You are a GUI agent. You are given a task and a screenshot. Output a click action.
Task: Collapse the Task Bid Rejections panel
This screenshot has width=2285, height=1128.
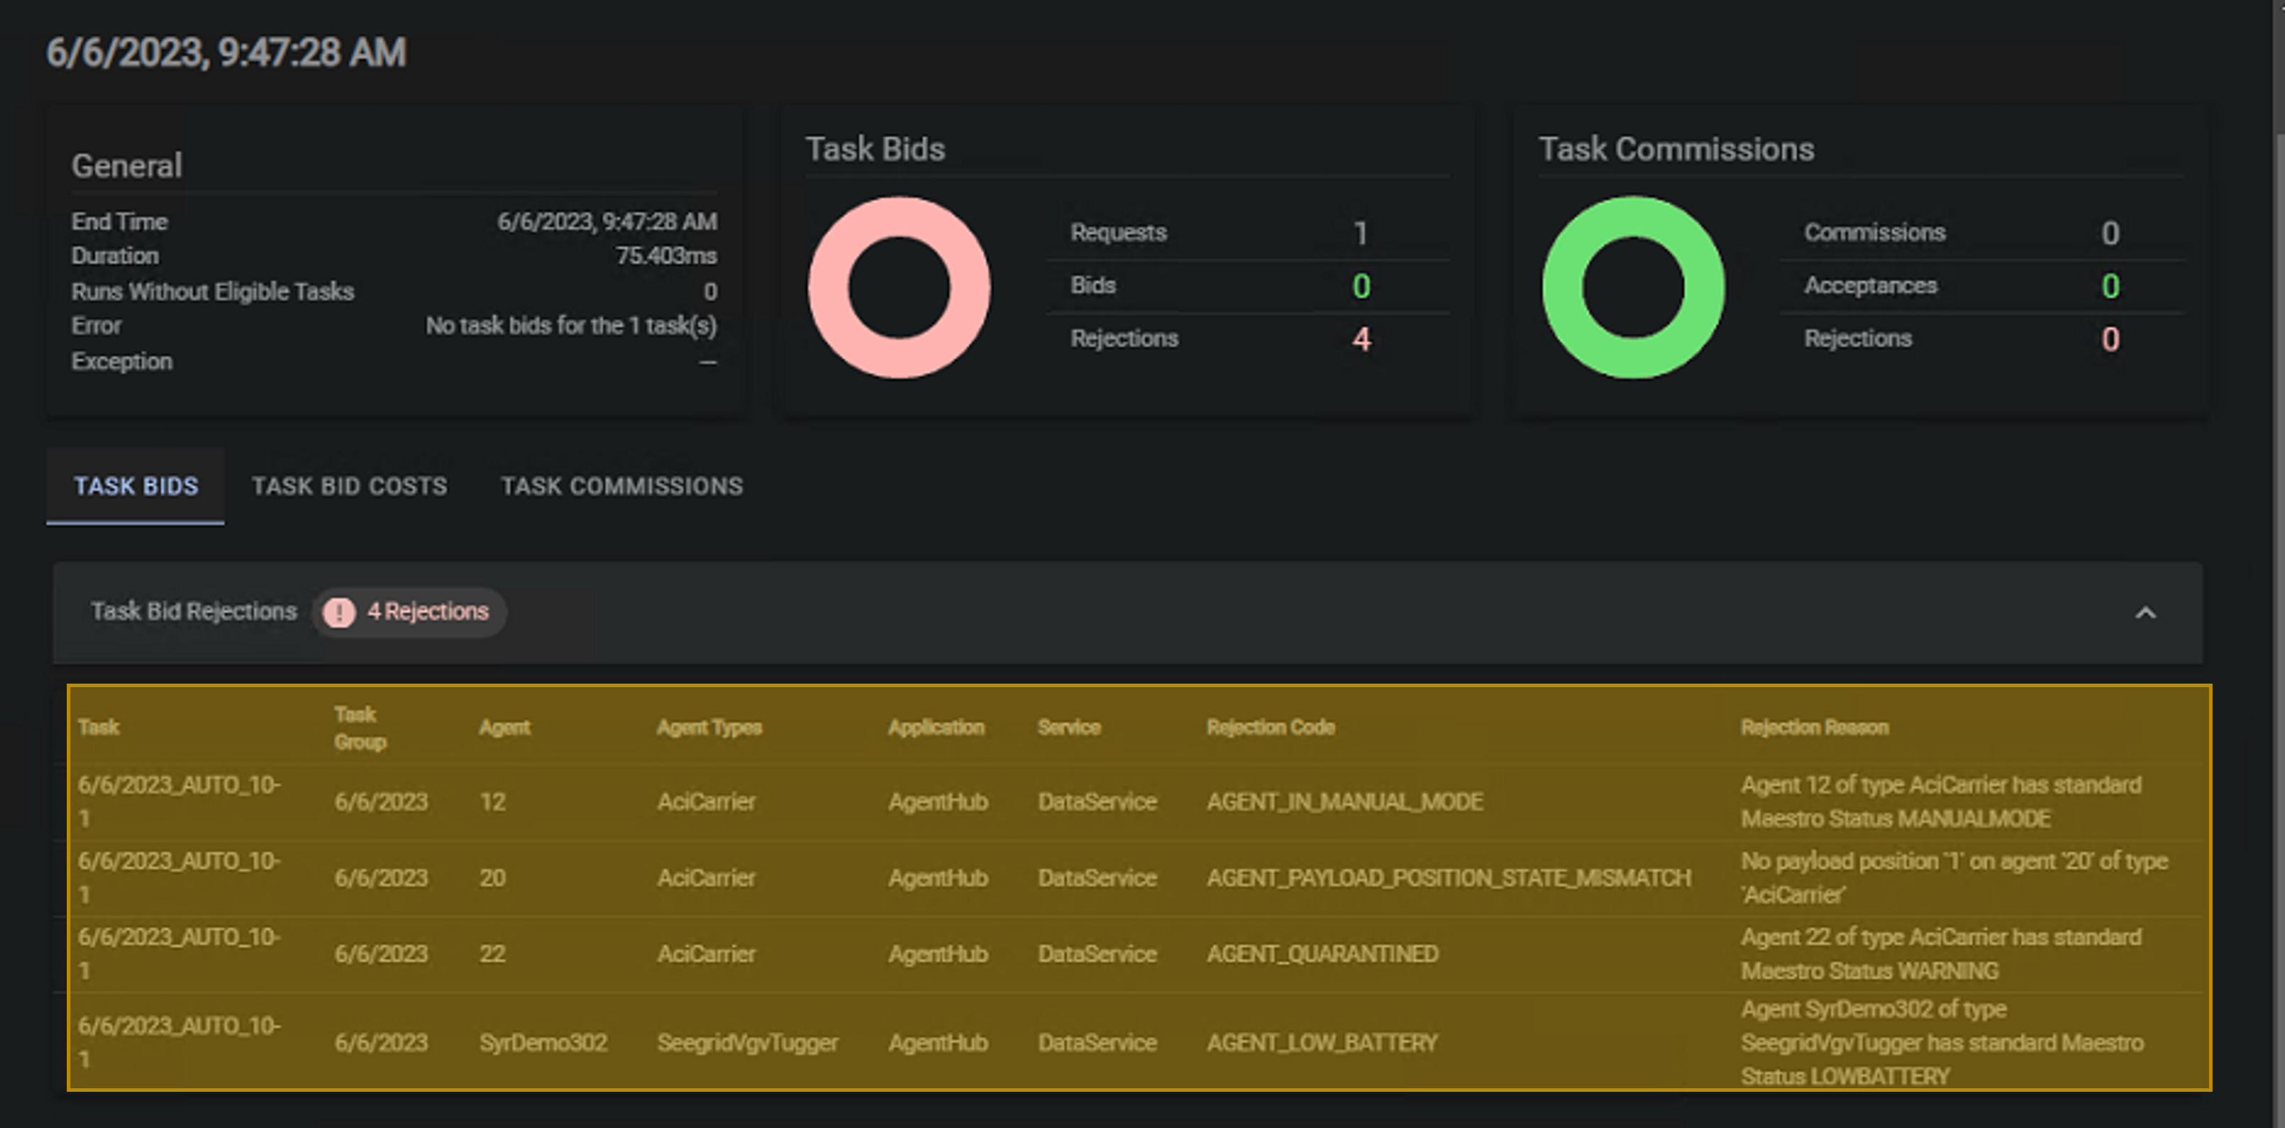coord(2145,613)
